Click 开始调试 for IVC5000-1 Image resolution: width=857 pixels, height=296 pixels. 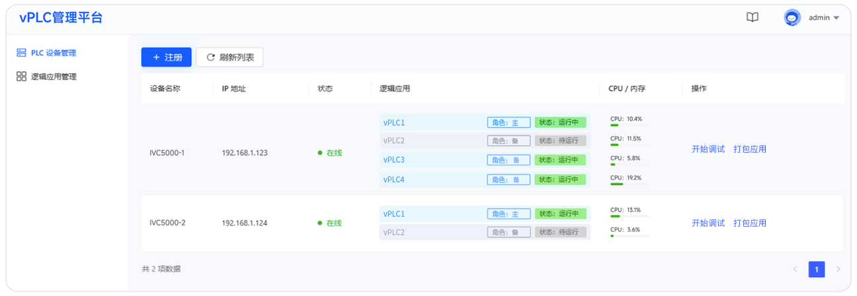(708, 149)
